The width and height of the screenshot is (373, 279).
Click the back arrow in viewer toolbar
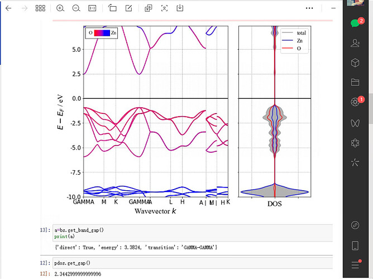point(8,9)
